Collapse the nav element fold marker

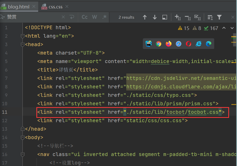coord(23,154)
